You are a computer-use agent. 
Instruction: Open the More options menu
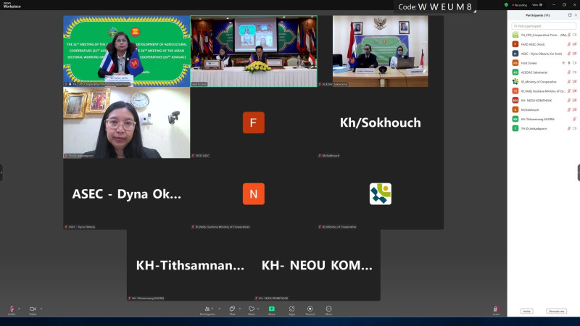tap(328, 310)
